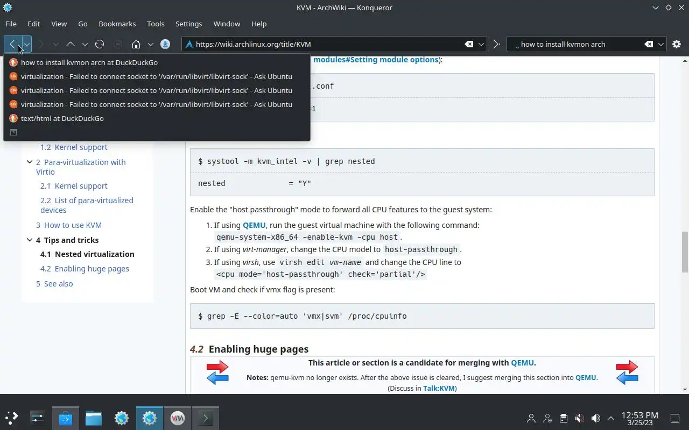Image resolution: width=689 pixels, height=430 pixels.
Task: Select 'text/html at DuckDuckGo' history entry
Action: point(157,118)
